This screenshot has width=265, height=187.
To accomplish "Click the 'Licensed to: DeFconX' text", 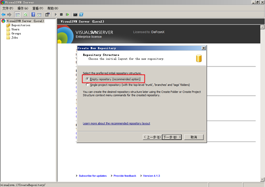I will pos(149,32).
